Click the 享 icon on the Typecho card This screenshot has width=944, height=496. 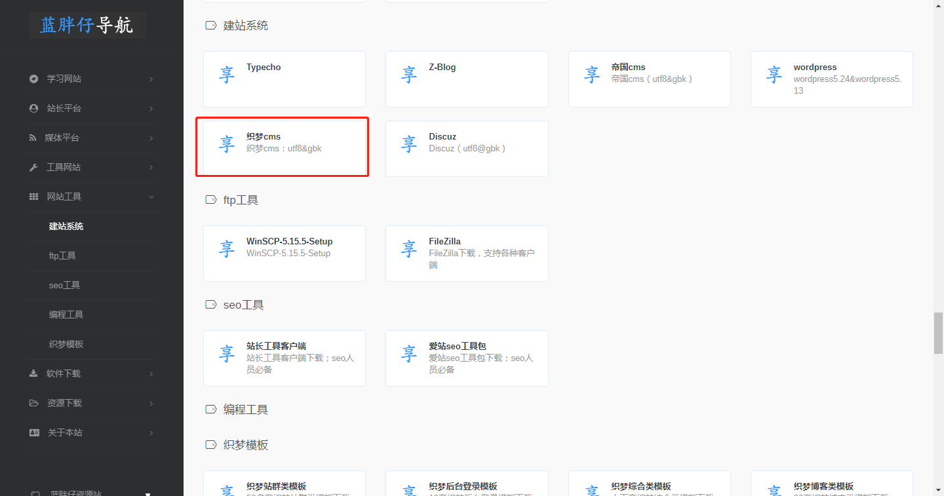227,75
